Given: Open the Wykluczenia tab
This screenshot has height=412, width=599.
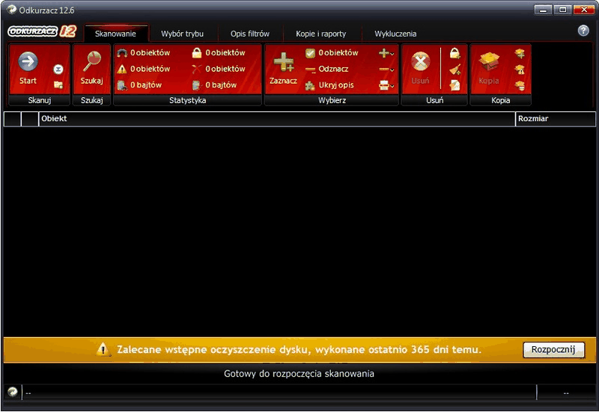Looking at the screenshot, I should pyautogui.click(x=395, y=34).
